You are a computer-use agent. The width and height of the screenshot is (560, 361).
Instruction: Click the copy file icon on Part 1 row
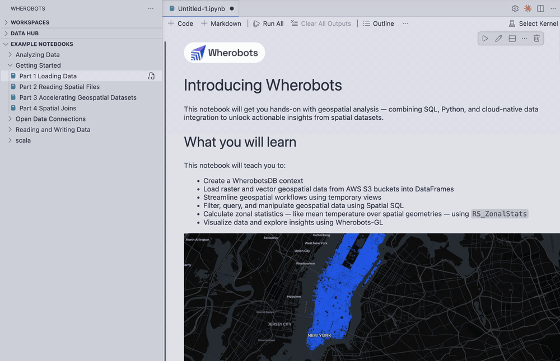151,76
